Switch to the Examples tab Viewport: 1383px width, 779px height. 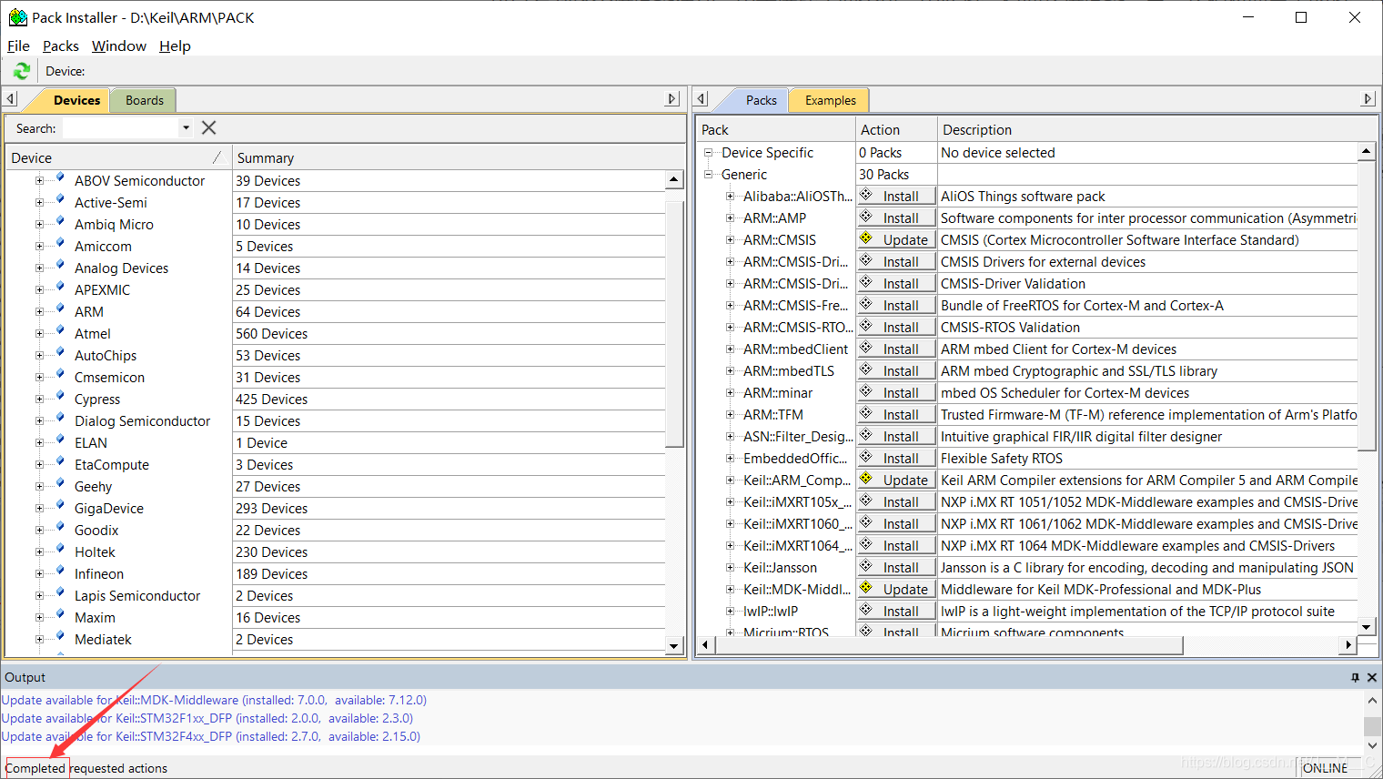[x=830, y=100]
